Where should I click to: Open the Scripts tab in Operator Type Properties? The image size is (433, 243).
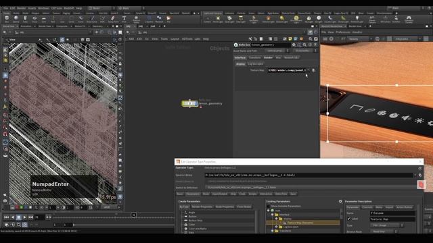[x=252, y=194]
